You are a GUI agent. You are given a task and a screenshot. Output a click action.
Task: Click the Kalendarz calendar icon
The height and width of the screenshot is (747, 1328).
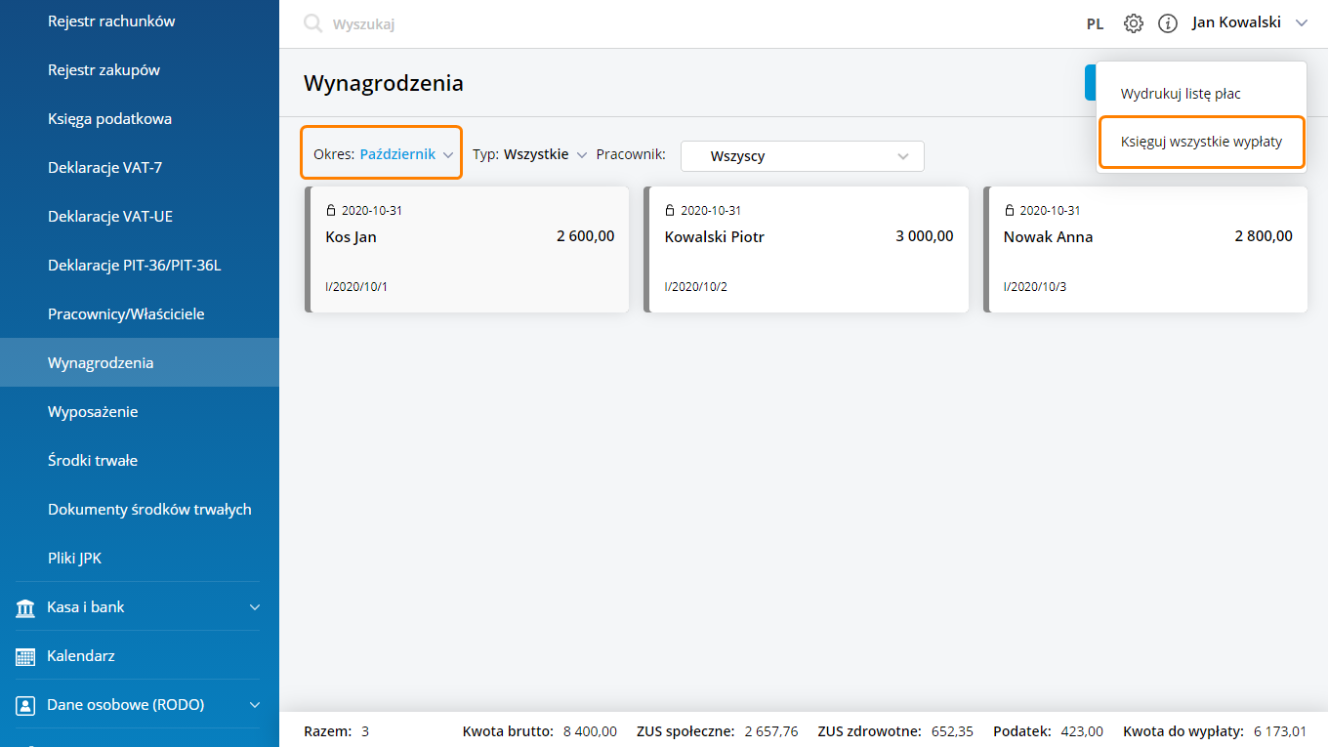click(25, 656)
